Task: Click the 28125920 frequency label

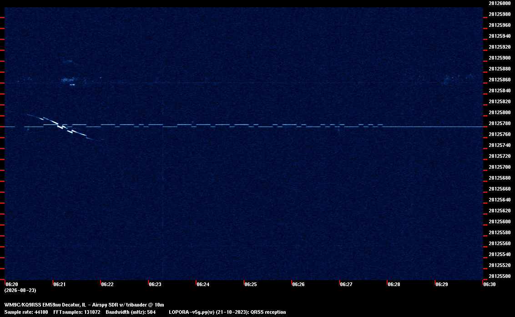Action: tap(500, 47)
